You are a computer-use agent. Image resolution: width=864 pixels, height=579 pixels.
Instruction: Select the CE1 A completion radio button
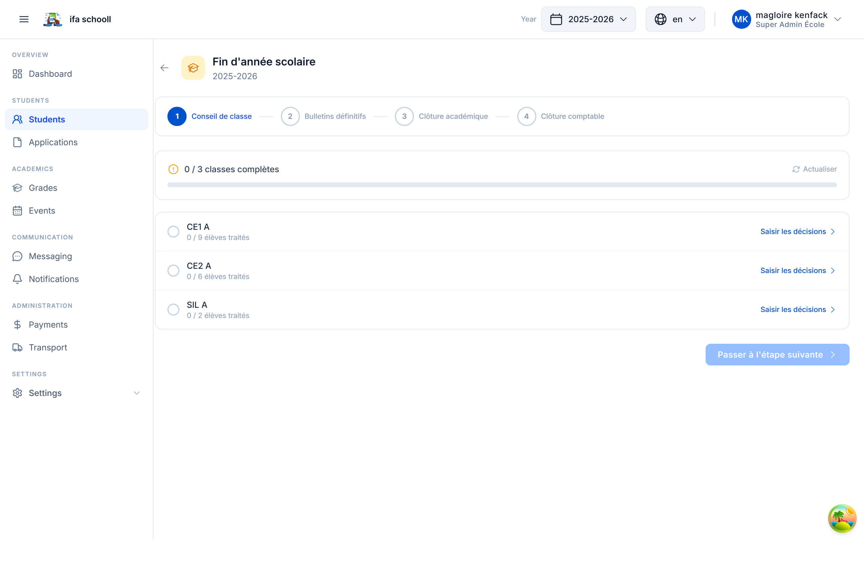click(x=173, y=231)
